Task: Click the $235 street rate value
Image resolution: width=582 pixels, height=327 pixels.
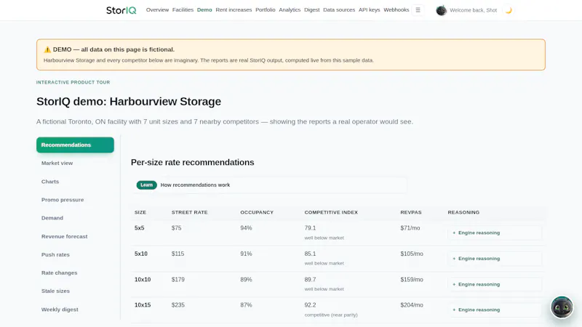Action: pyautogui.click(x=178, y=305)
